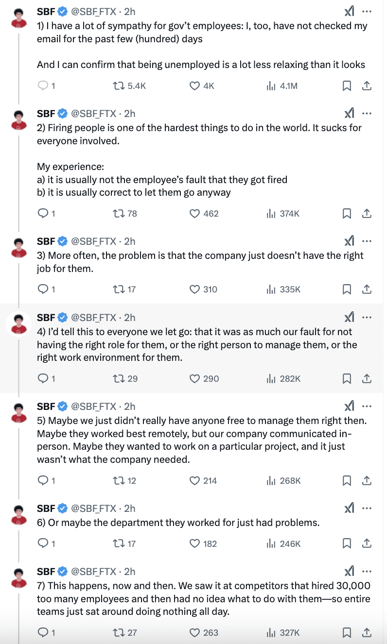The height and width of the screenshot is (644, 387).
Task: Share tweet 5 about remote work
Action: click(x=368, y=480)
